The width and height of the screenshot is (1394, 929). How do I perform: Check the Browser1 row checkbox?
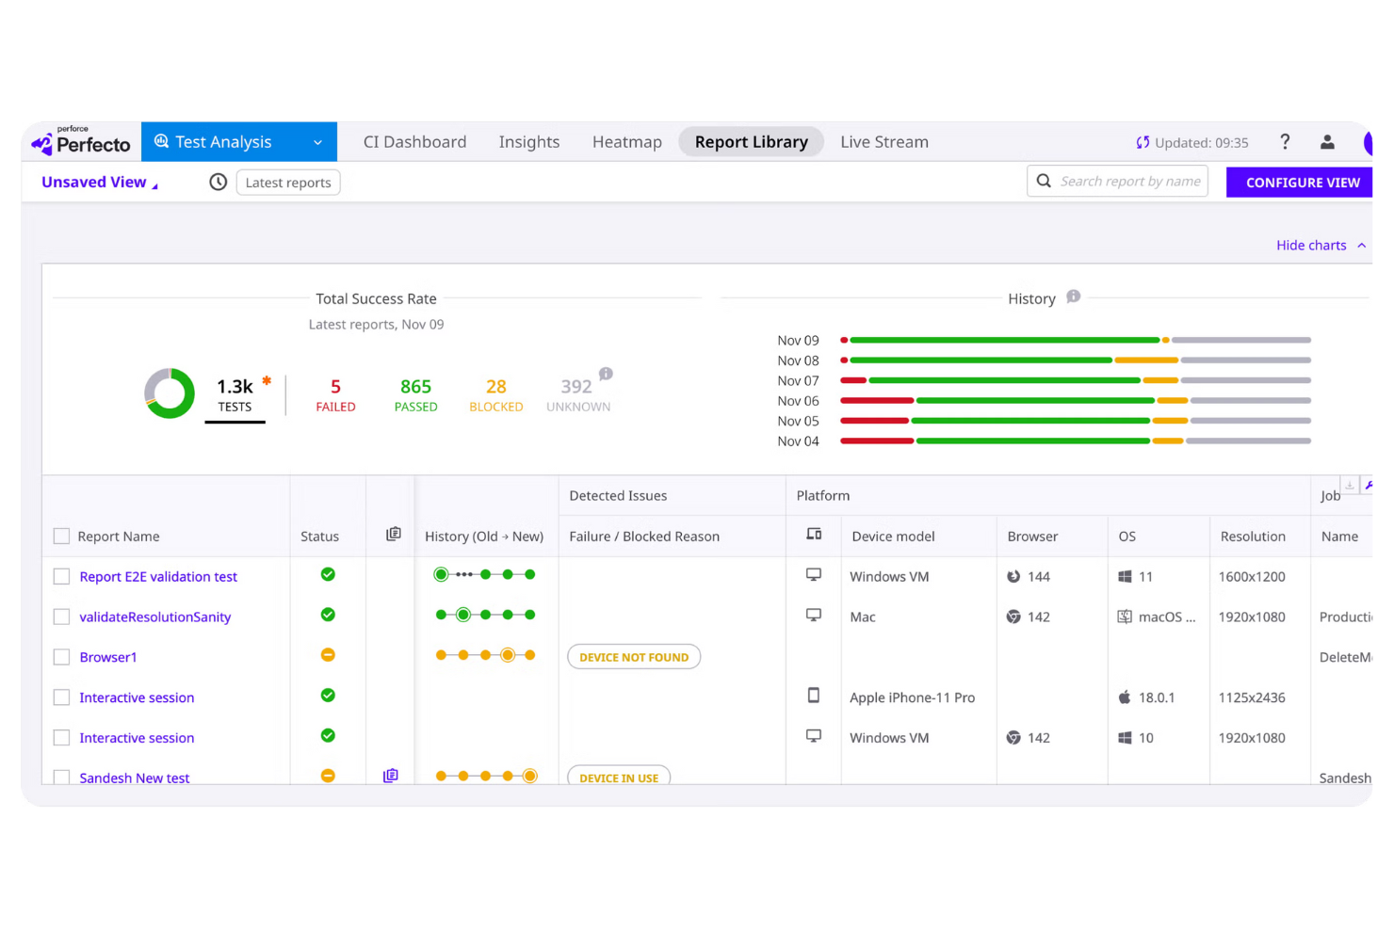pos(61,656)
